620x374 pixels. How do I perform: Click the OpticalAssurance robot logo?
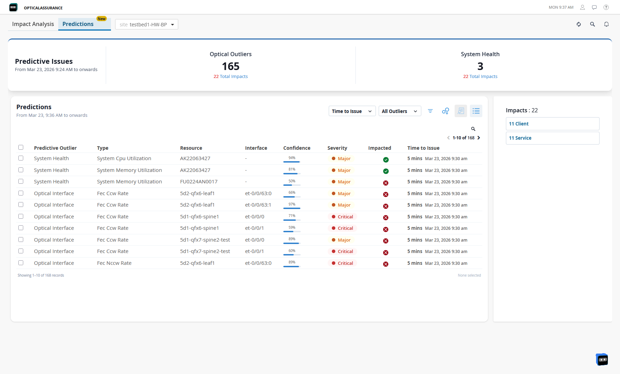coord(13,7)
